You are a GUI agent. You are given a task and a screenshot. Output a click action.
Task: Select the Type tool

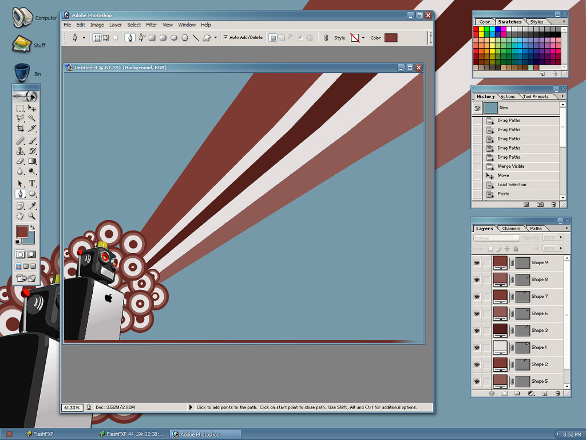tap(33, 183)
